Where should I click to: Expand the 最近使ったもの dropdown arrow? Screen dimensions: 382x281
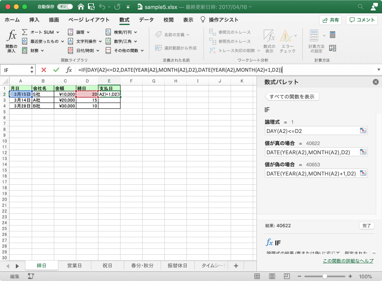pyautogui.click(x=63, y=41)
